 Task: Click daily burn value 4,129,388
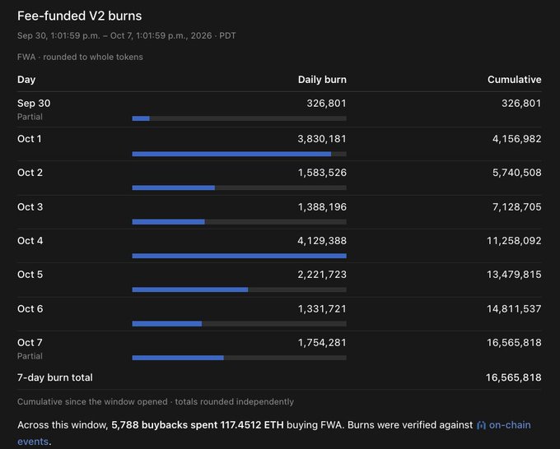coord(322,241)
